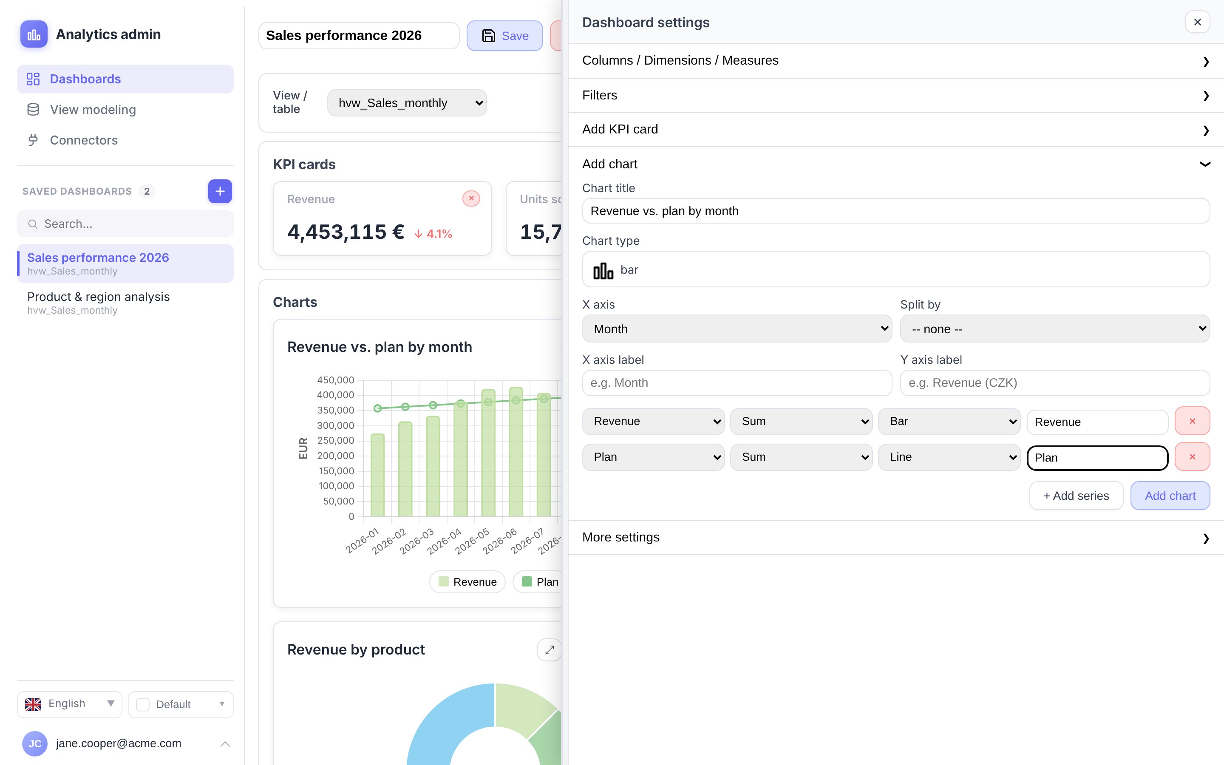
Task: Open Sales performance 2026 saved dashboard
Action: (x=125, y=263)
